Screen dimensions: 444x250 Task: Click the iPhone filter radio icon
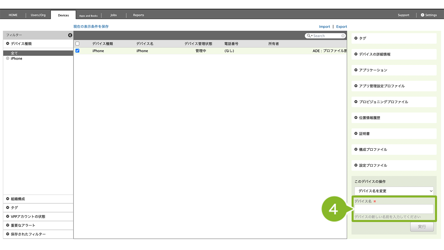[8, 58]
